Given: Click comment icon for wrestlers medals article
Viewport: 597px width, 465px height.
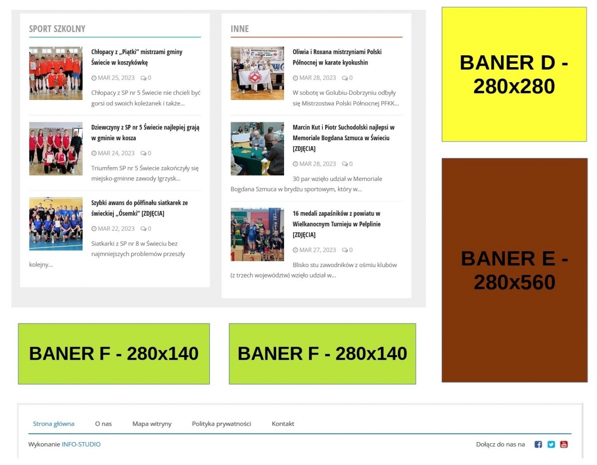Looking at the screenshot, I should click(345, 250).
